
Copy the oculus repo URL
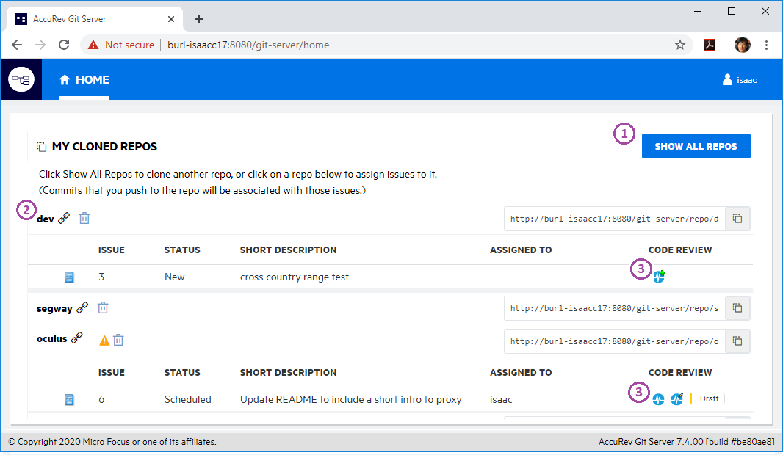click(737, 341)
